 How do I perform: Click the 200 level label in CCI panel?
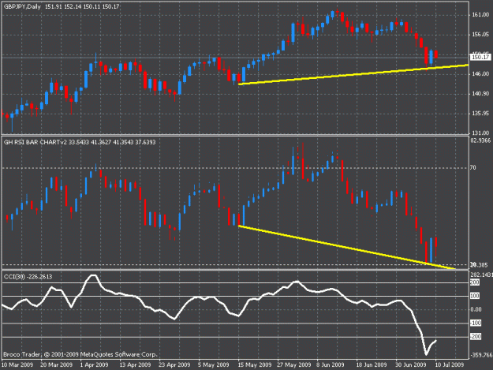coord(474,282)
